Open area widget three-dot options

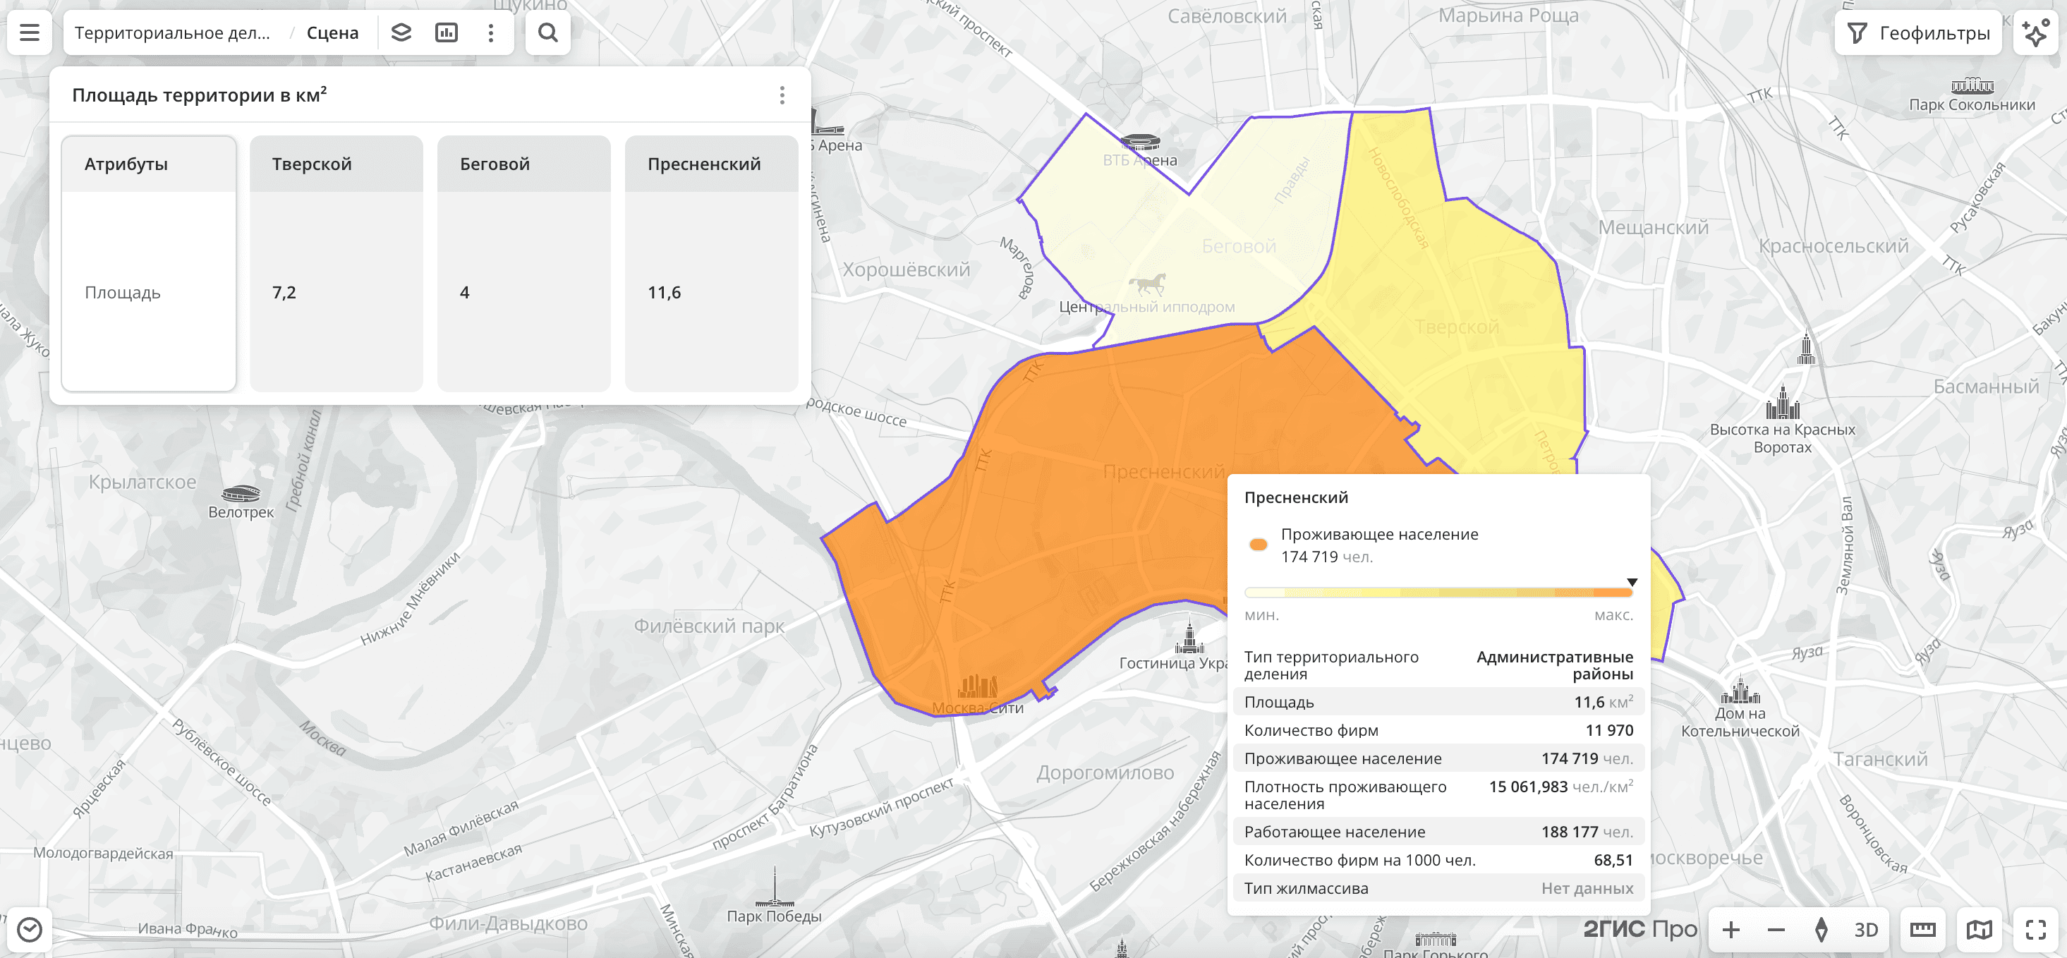click(782, 95)
